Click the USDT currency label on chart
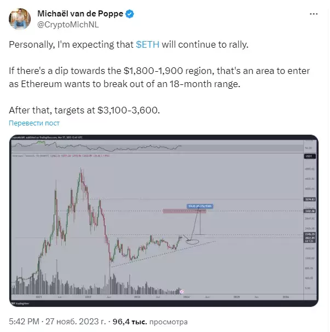The image size is (330, 332). tap(310, 156)
